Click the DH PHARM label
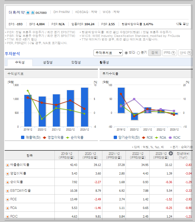Screen dimensions: 195x222 coord(61,12)
